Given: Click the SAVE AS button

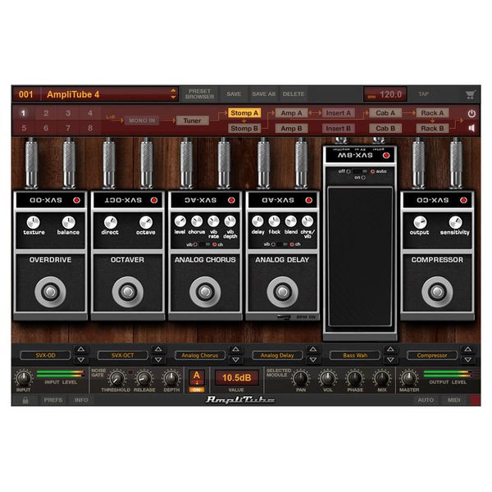Looking at the screenshot, I should [263, 94].
